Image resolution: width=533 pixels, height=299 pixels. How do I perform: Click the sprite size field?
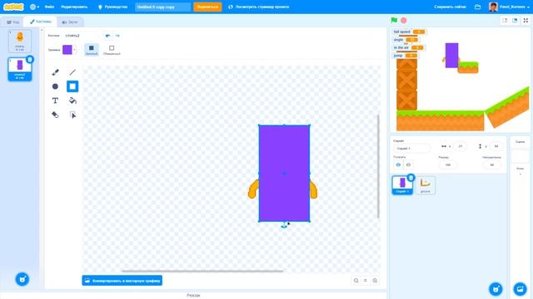pos(448,164)
